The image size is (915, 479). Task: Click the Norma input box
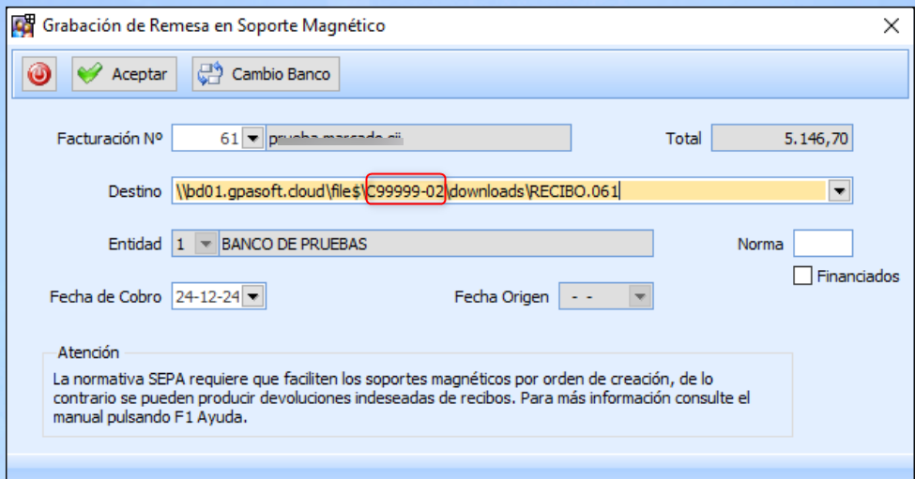click(822, 244)
